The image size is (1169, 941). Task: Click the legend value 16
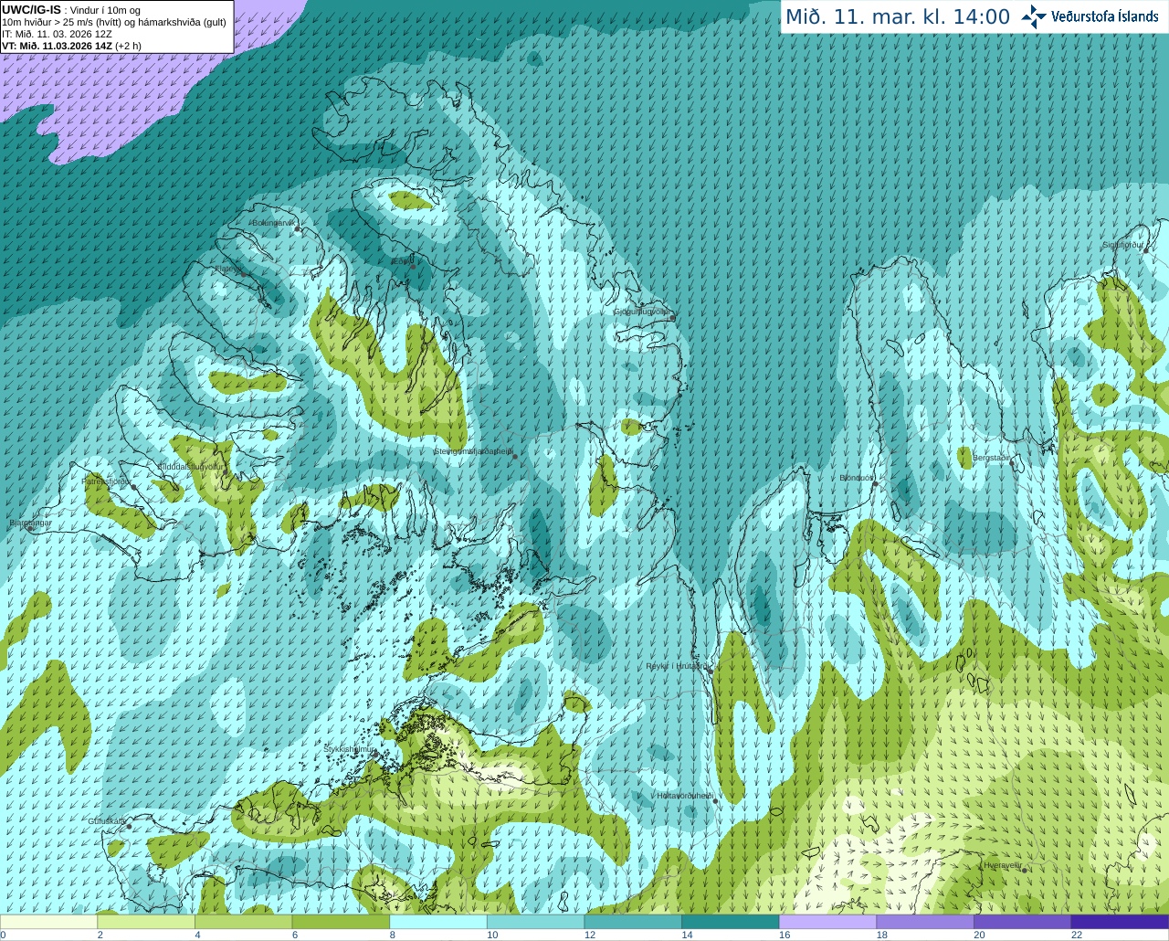pos(785,935)
